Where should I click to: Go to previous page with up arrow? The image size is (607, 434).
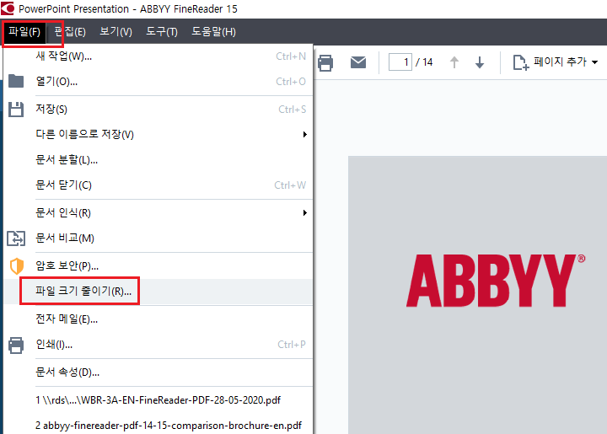[x=454, y=62]
